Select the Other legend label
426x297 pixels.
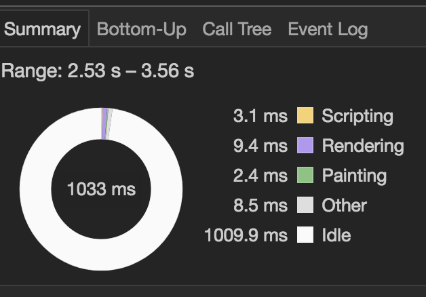tap(344, 205)
